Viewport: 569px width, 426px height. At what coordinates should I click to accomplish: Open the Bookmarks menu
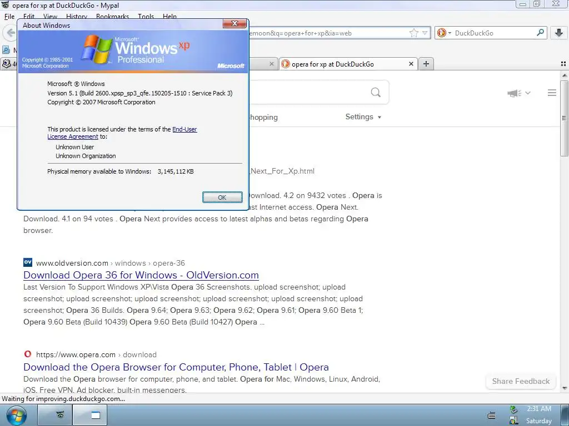click(112, 16)
